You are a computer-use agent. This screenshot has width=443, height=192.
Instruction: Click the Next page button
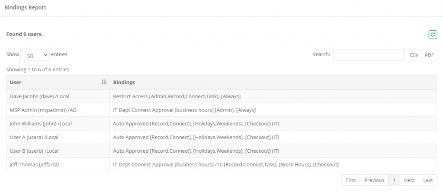pyautogui.click(x=409, y=180)
